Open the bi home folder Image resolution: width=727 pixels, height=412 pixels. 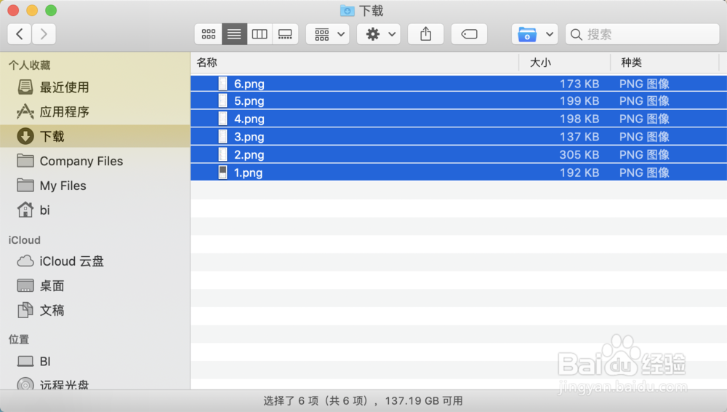(95, 210)
